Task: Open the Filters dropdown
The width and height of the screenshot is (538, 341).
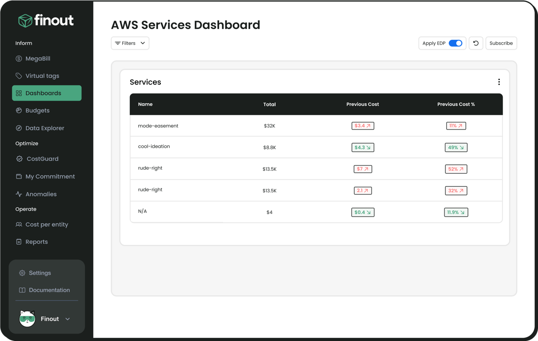Action: point(130,43)
